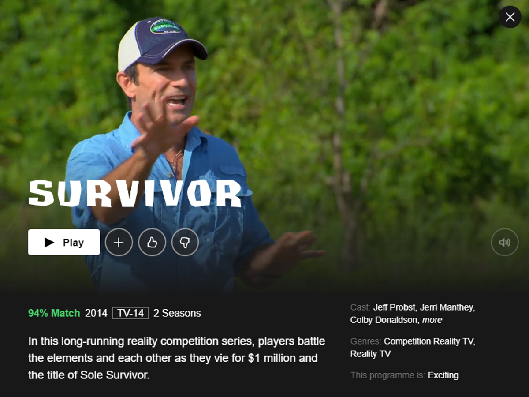Toggle the preview audio speaker icon
The height and width of the screenshot is (397, 529).
(x=505, y=242)
